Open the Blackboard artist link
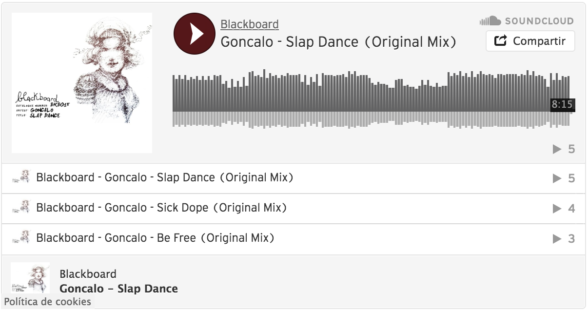588x311 pixels. pyautogui.click(x=250, y=24)
